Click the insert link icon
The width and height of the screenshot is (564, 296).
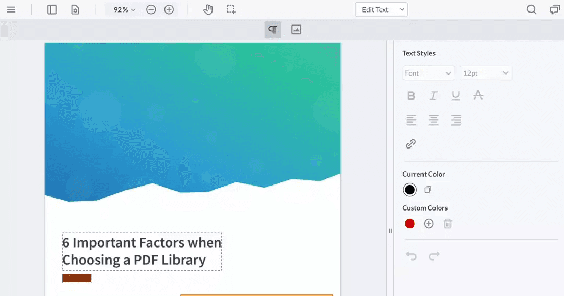coord(411,144)
